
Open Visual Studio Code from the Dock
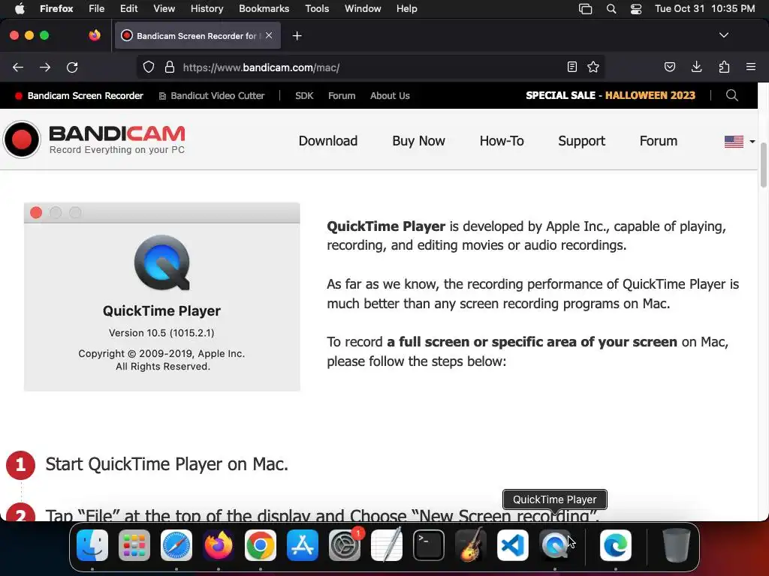pyautogui.click(x=512, y=545)
